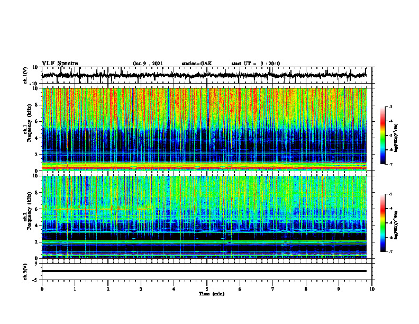Screen dimensions: 419x324
Task: Click the ch.2 color bar log(PSD) label
Action: [396, 225]
